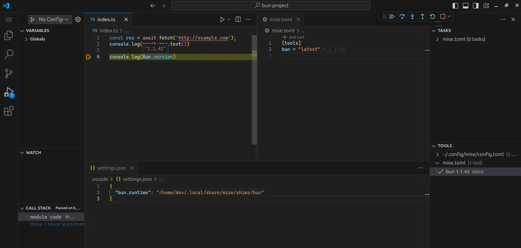Image resolution: width=521 pixels, height=248 pixels.
Task: Restart the debug session
Action: 432,17
